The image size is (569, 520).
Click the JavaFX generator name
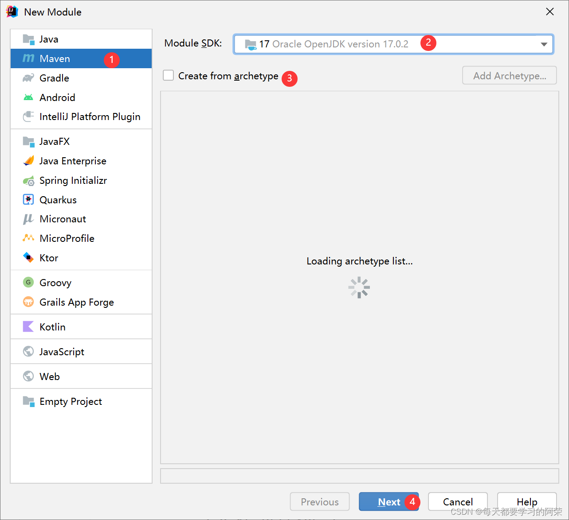[x=55, y=142]
